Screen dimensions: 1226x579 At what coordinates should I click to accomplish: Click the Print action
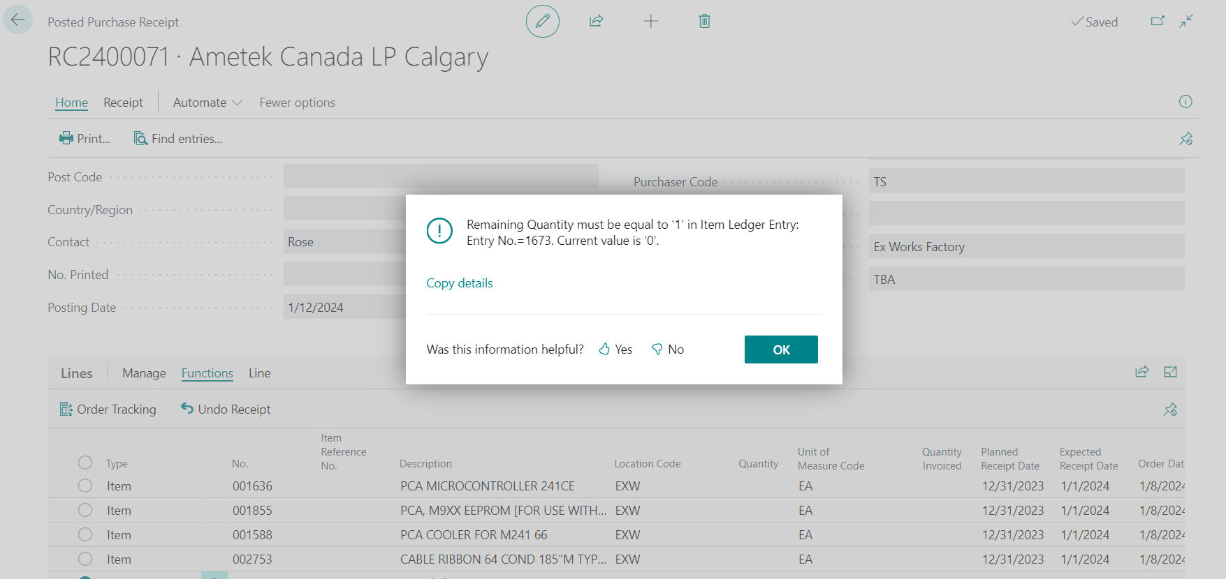pyautogui.click(x=85, y=139)
